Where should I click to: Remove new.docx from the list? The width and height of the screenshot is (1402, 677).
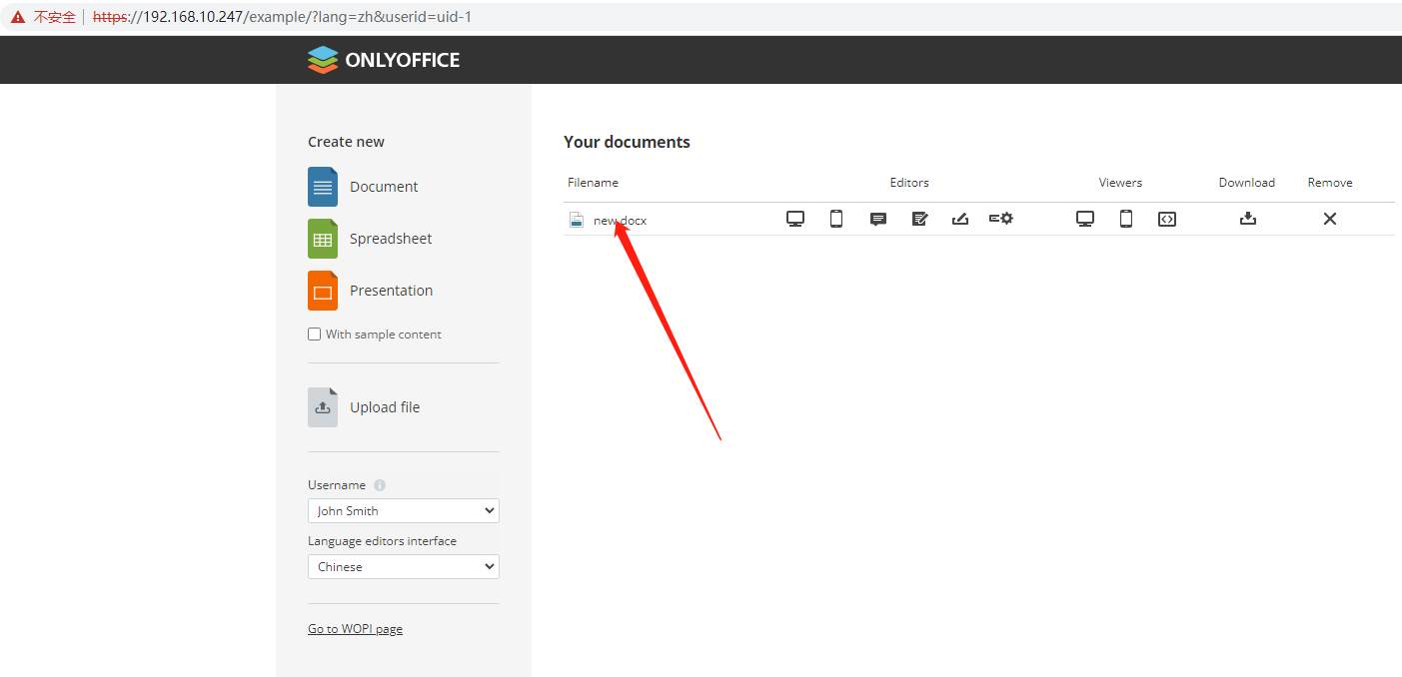point(1330,219)
